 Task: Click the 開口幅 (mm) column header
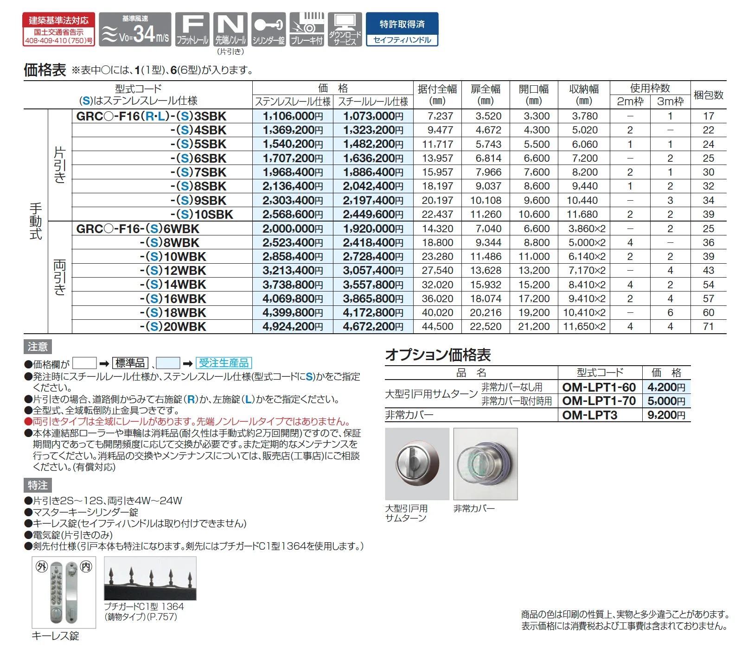pyautogui.click(x=534, y=95)
